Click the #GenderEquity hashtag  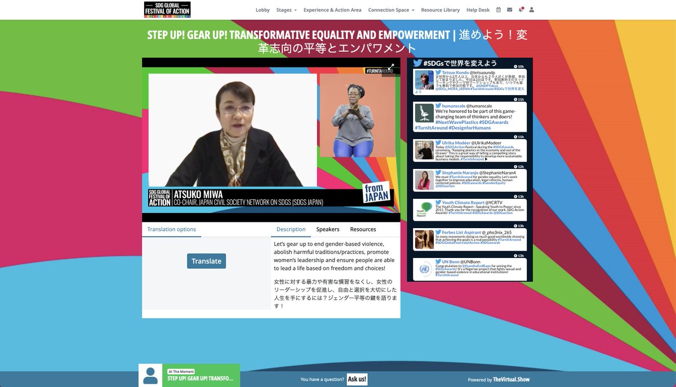pos(493,183)
